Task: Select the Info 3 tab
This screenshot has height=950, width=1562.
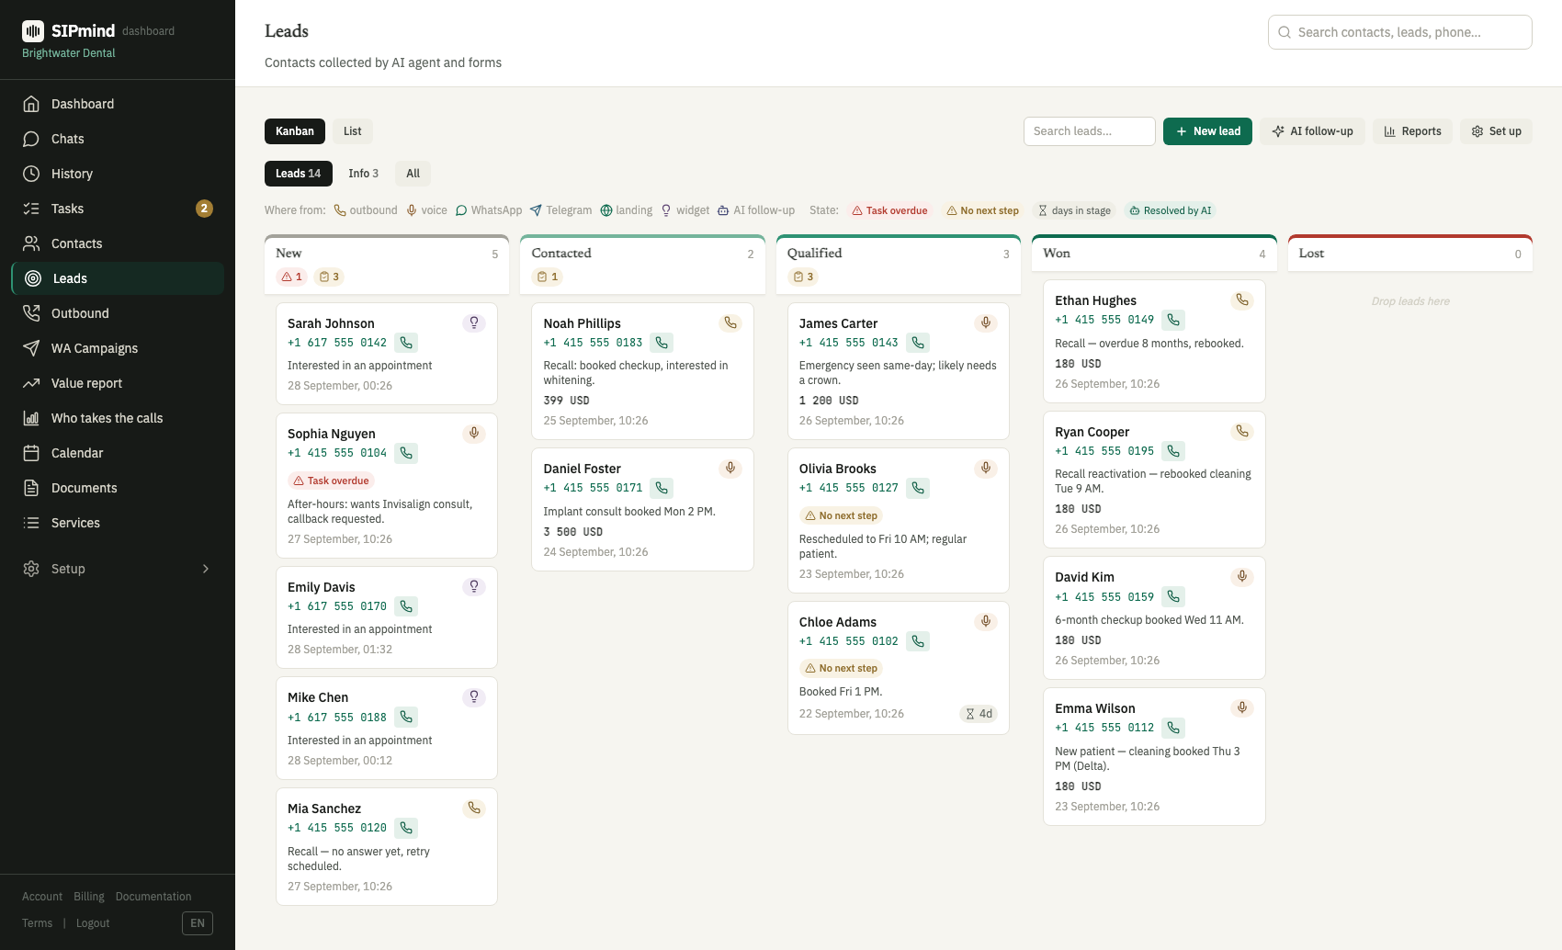Action: 364,174
